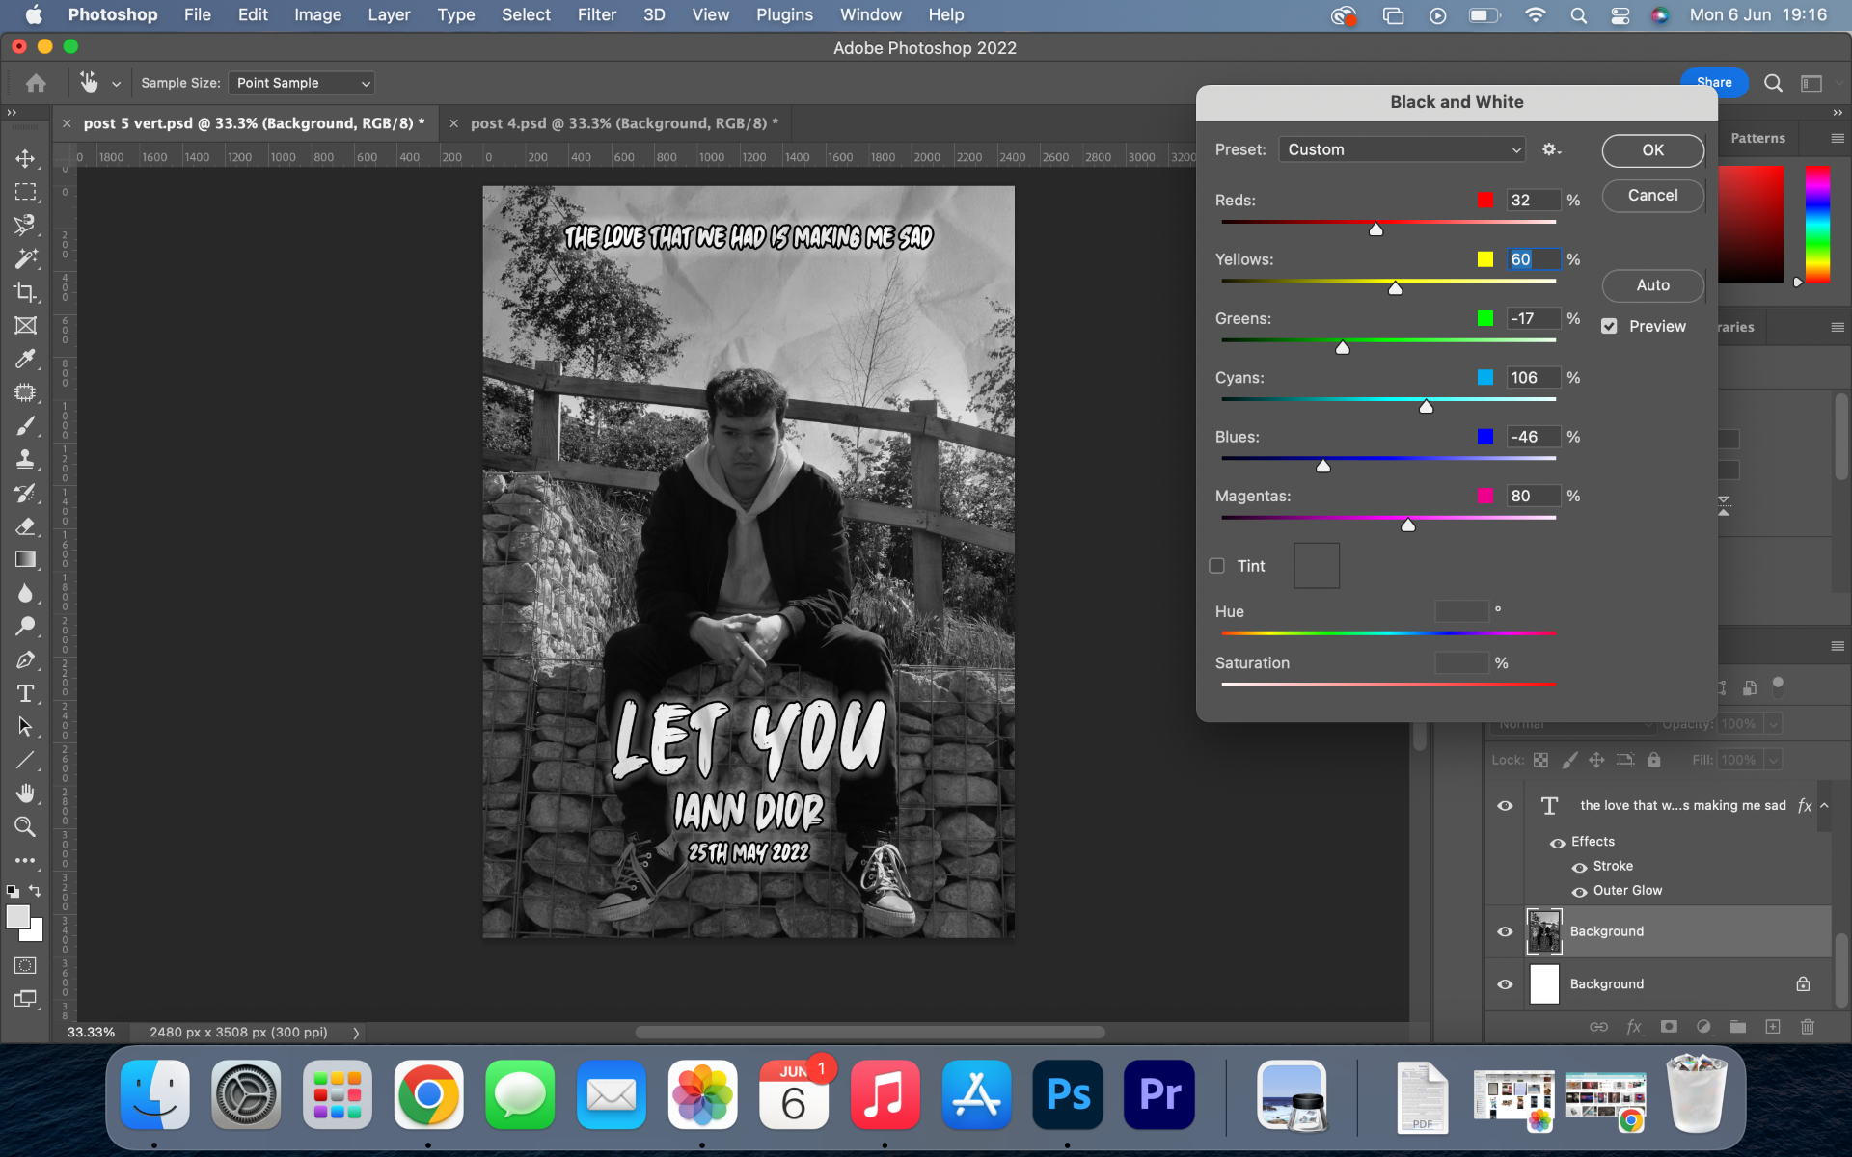Select the Horizontal Type tool
Image resolution: width=1852 pixels, height=1157 pixels.
26,693
